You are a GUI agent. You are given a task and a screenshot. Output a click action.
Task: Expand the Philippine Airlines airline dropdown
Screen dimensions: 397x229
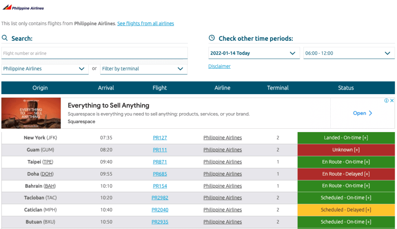tap(45, 69)
